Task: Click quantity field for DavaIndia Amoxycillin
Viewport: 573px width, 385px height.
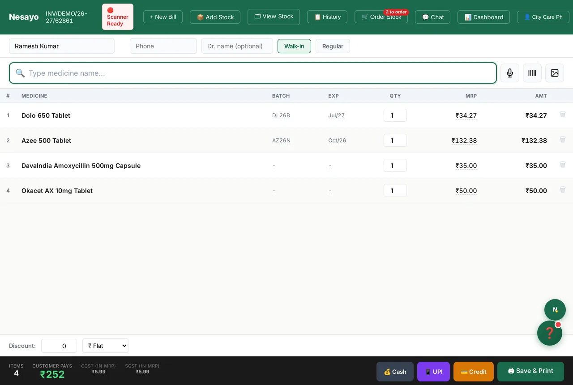Action: [x=395, y=166]
